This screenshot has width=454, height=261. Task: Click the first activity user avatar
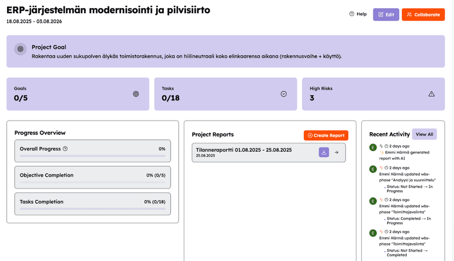[373, 147]
